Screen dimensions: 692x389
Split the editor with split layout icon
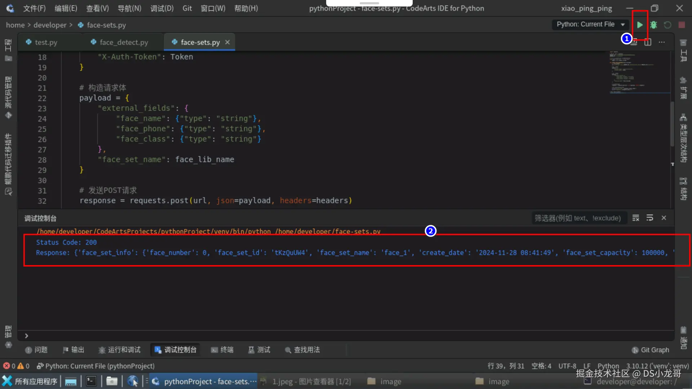pyautogui.click(x=648, y=42)
